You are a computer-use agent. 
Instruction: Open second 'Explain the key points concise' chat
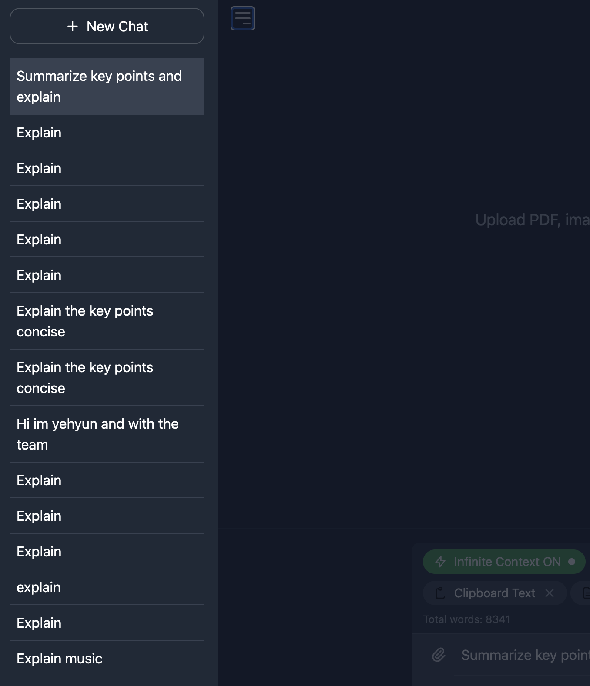click(107, 378)
